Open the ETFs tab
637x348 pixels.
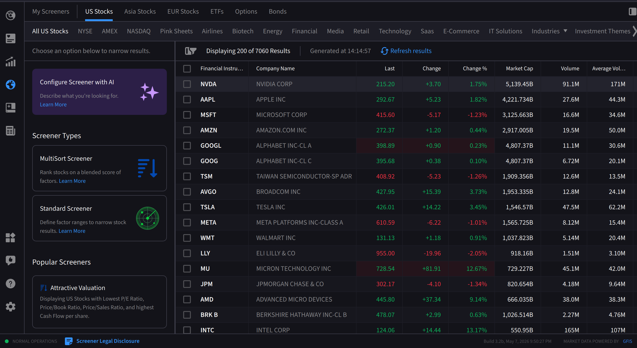(x=217, y=11)
